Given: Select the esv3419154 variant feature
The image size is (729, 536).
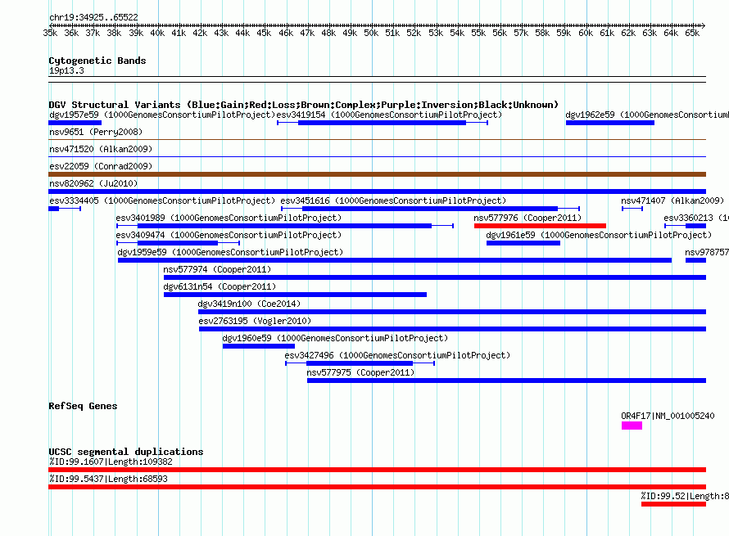Looking at the screenshot, I should pos(383,123).
